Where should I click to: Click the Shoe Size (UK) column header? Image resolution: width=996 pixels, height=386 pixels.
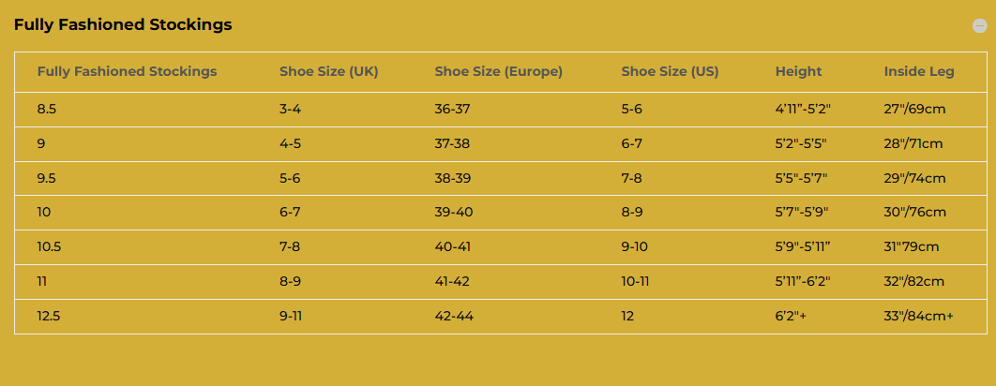click(328, 72)
